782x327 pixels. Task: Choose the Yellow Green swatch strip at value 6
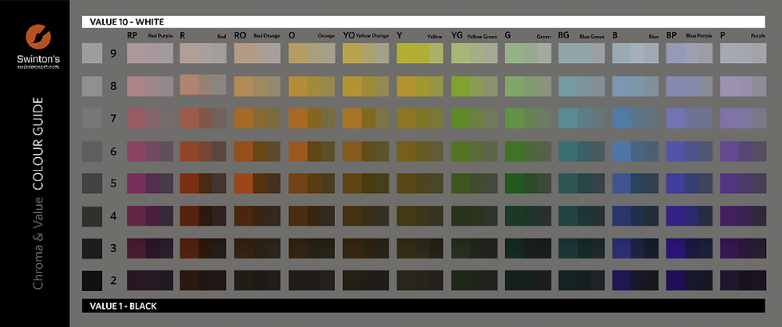click(474, 151)
